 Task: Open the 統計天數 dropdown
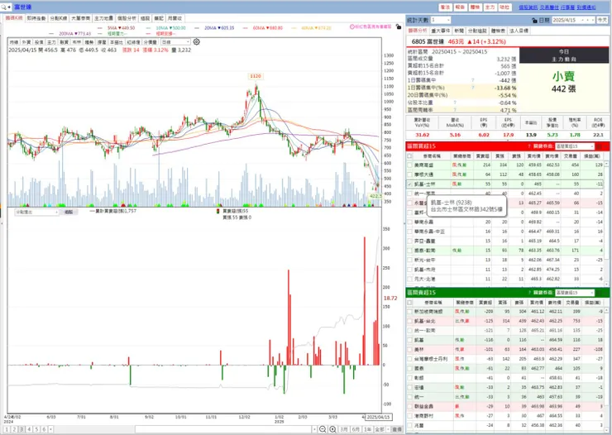click(x=441, y=20)
